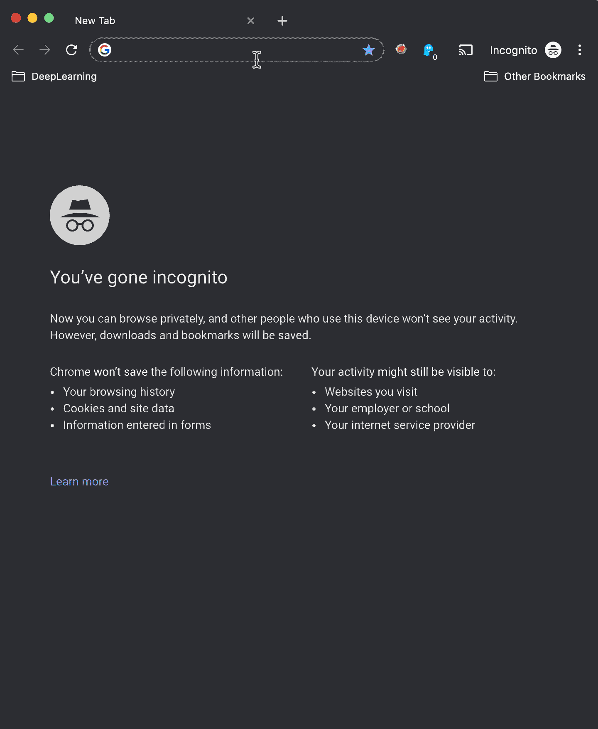Click the Cast screen icon

[x=466, y=50]
